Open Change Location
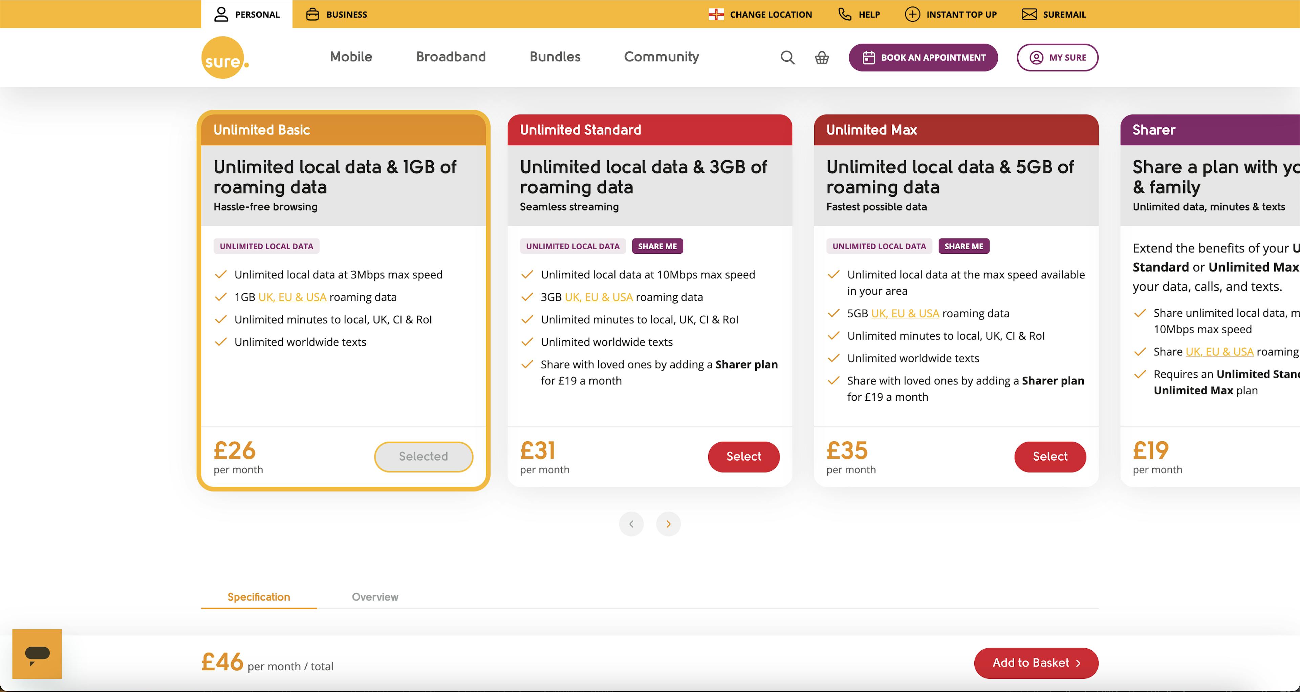Screen dimensions: 1300x692 pos(760,14)
